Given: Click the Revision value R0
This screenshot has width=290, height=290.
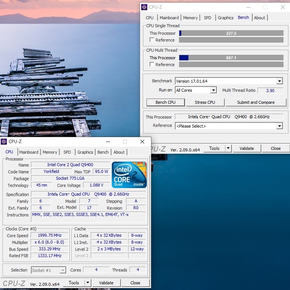Looking at the screenshot, I should [136, 208].
